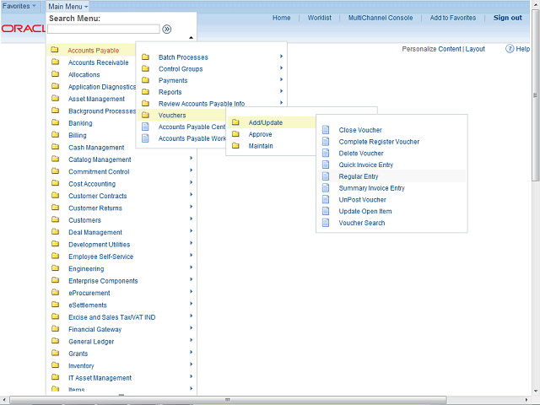Choose Voucher Search from the submenu
The height and width of the screenshot is (405, 540).
pyautogui.click(x=361, y=223)
